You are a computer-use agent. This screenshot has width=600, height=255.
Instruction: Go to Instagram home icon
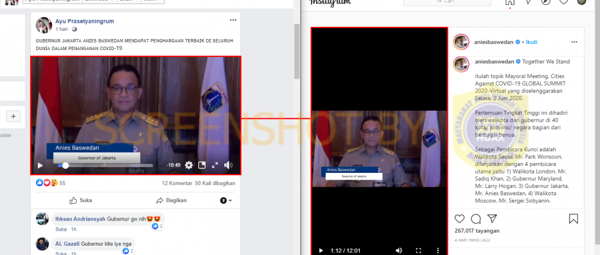coord(510,2)
